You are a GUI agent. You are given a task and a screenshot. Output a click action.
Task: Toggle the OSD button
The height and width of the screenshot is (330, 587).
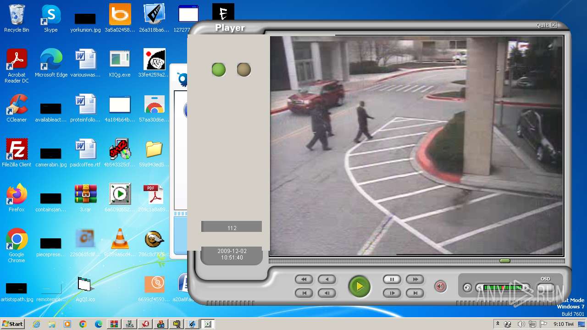(x=545, y=287)
